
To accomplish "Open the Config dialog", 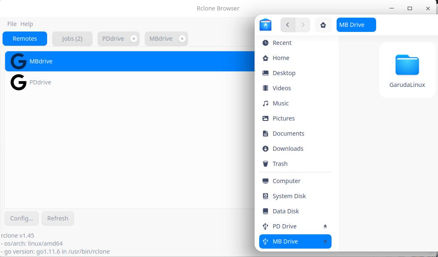I will click(21, 218).
